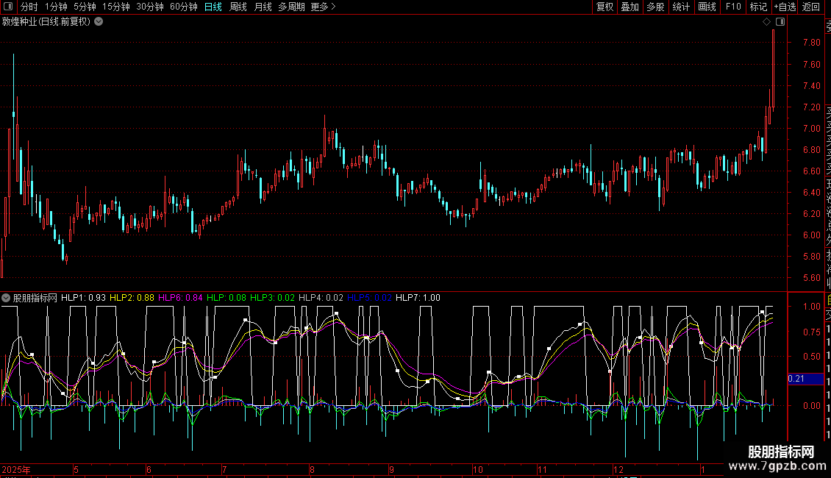Switch to the 分时 intraday view

coord(29,7)
